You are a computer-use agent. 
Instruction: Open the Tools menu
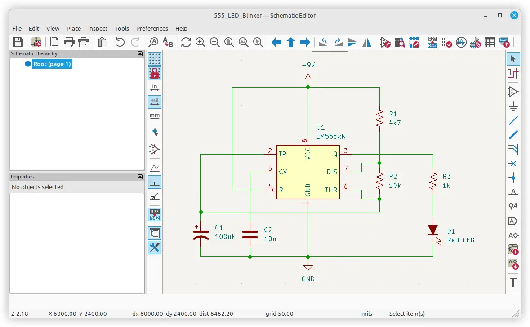[x=122, y=28]
